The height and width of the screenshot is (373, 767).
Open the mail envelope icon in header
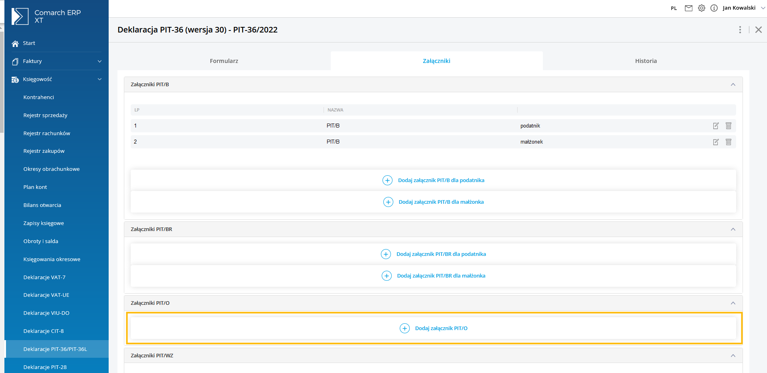pyautogui.click(x=688, y=8)
